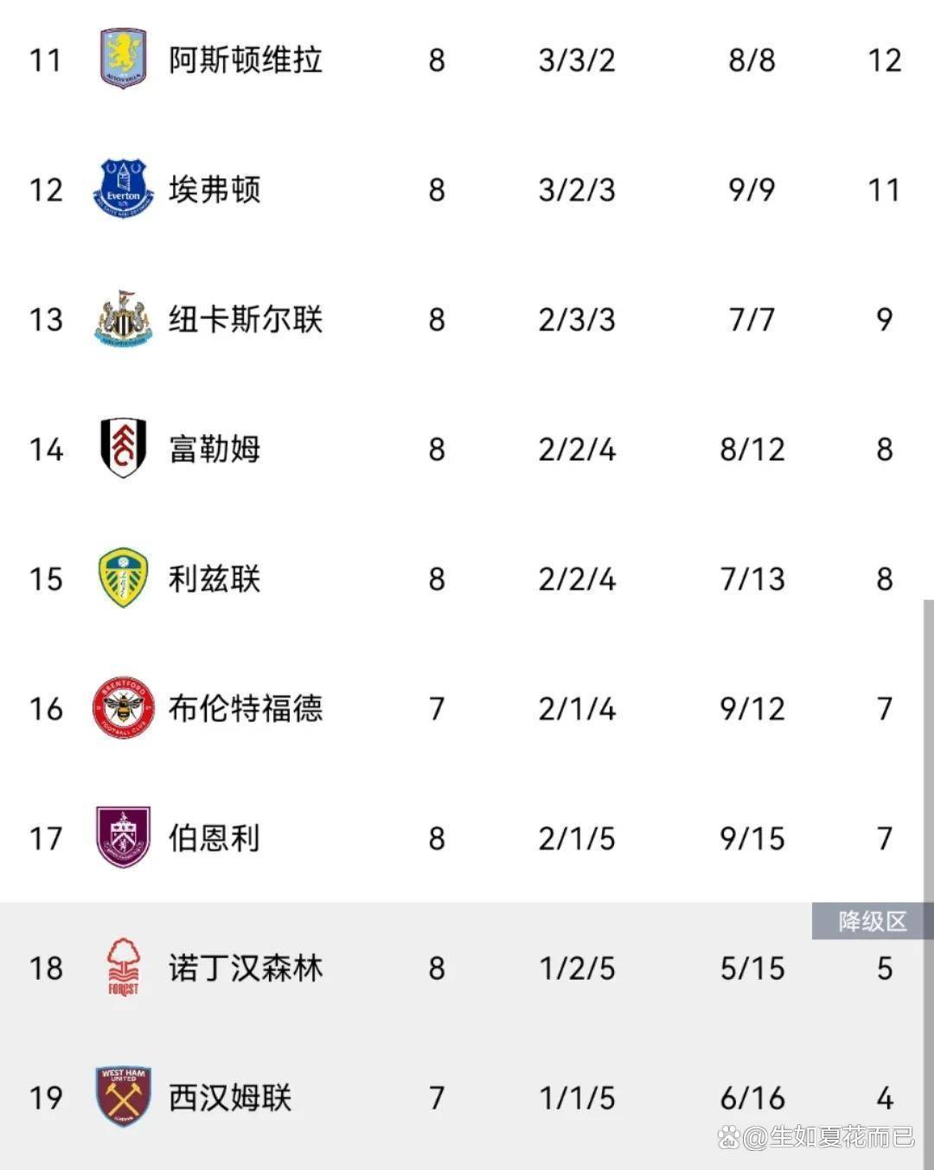Open team page for 阿斯顿维拉
This screenshot has width=934, height=1170.
point(246,60)
